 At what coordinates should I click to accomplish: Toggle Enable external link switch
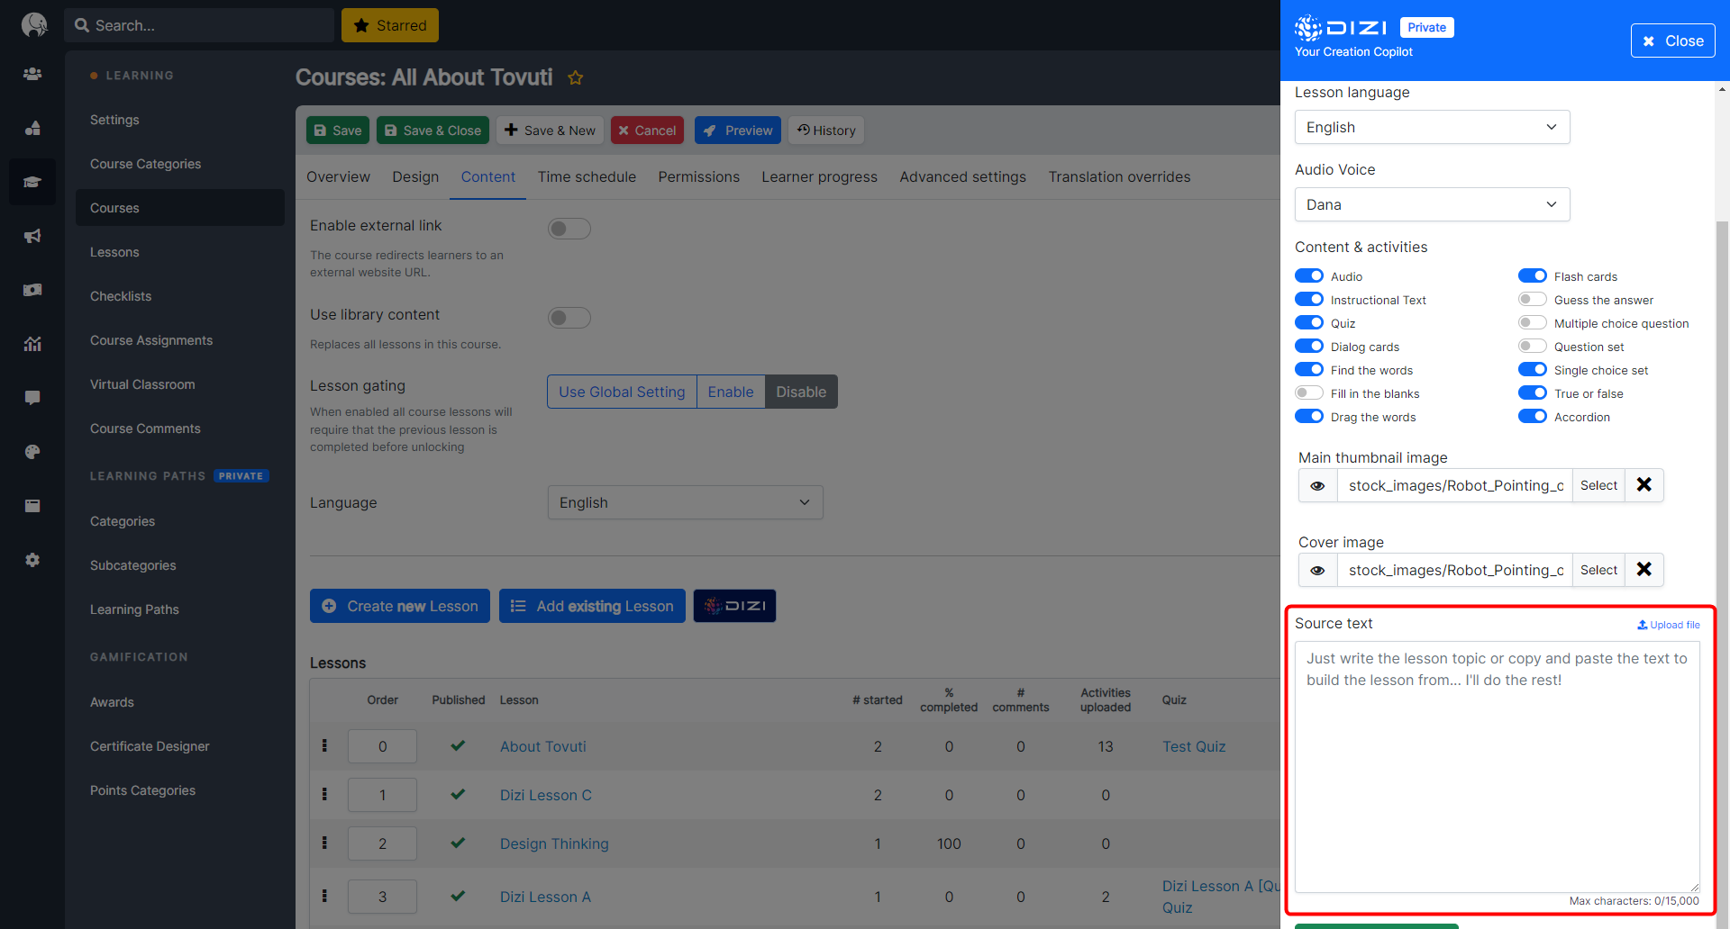tap(569, 229)
